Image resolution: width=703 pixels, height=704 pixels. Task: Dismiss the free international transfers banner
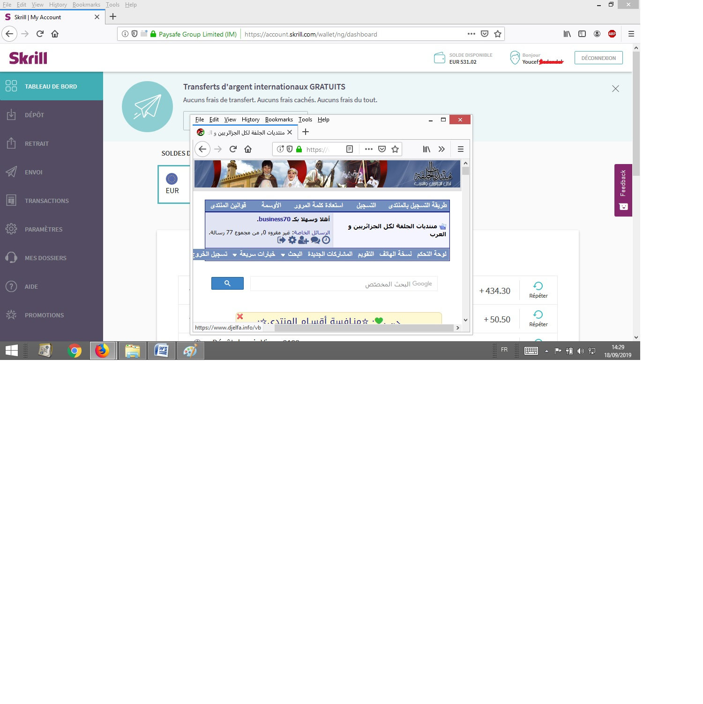pyautogui.click(x=615, y=89)
